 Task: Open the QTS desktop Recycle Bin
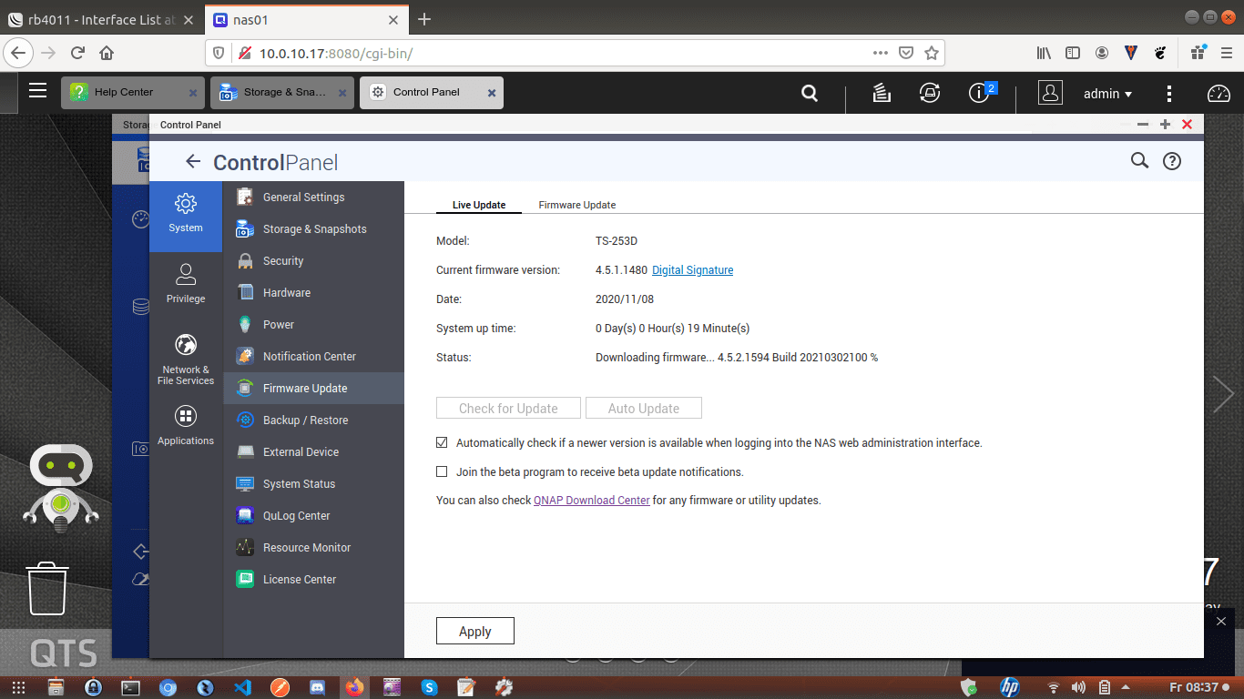pyautogui.click(x=47, y=588)
